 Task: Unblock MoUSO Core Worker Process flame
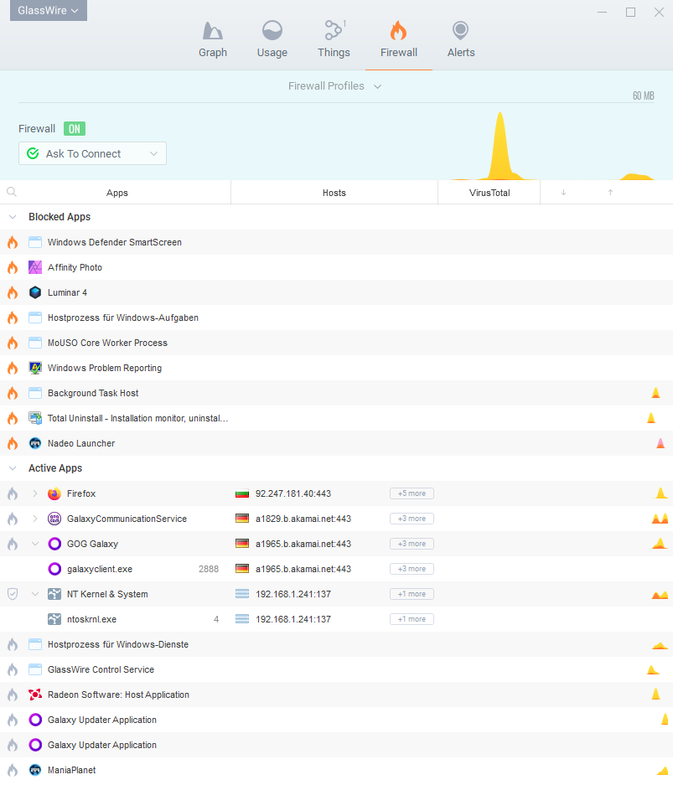click(13, 343)
